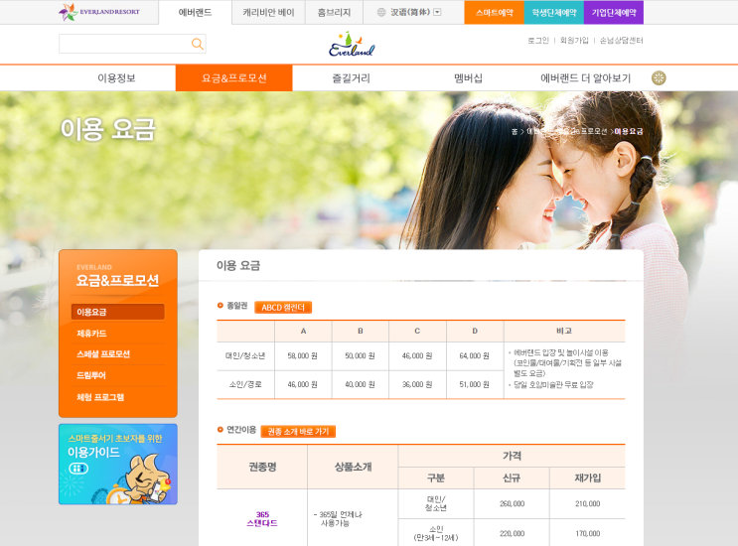Click the 50,000 원 price cell
The width and height of the screenshot is (738, 546).
tap(360, 356)
